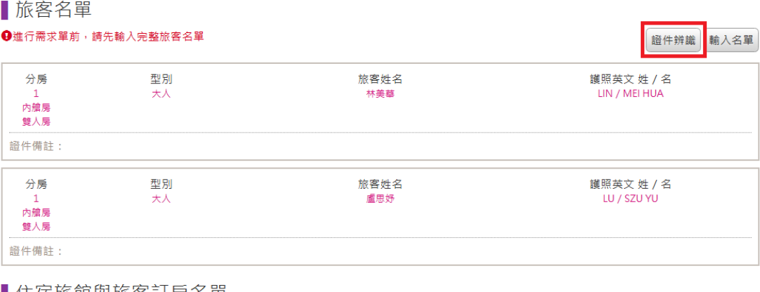Click the 證件備註 field under 盧思妤

211,251
